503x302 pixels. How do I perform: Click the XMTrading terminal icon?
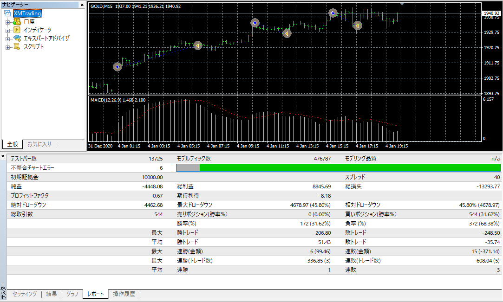(x=7, y=13)
